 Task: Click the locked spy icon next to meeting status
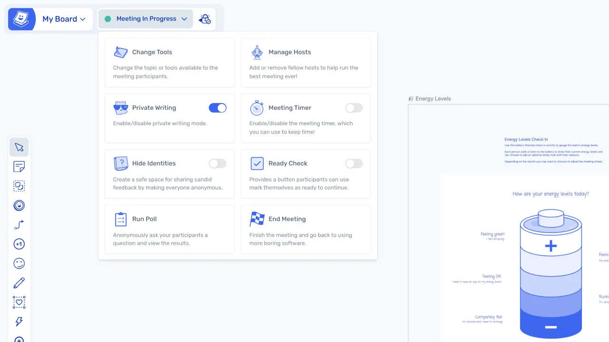click(205, 19)
